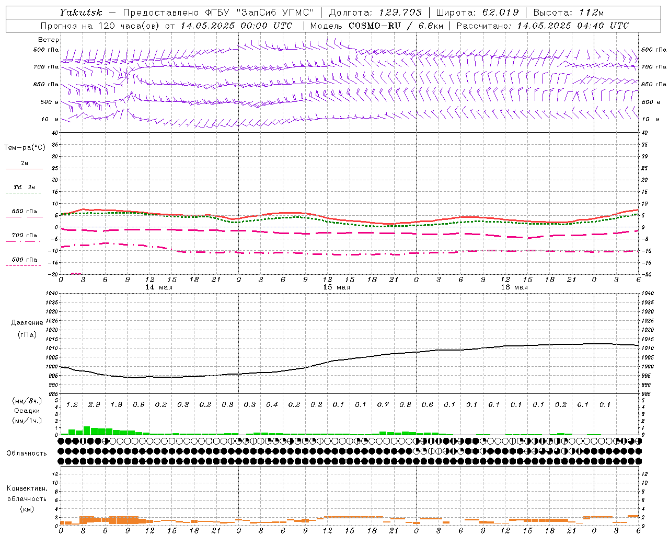The height and width of the screenshot is (535, 669).
Task: Click the Рассчитано: 14.05.2025 04:40 UTC text
Action: 543,26
